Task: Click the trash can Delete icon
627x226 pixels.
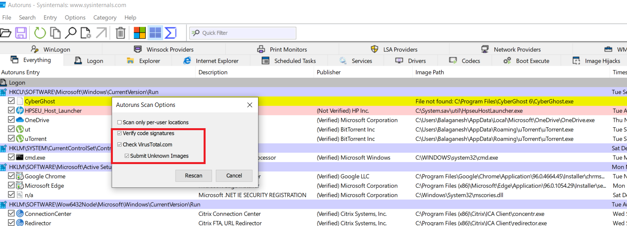Action: click(x=120, y=33)
